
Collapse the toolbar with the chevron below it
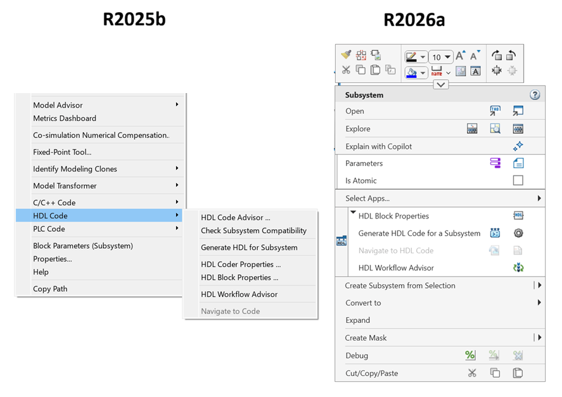441,85
